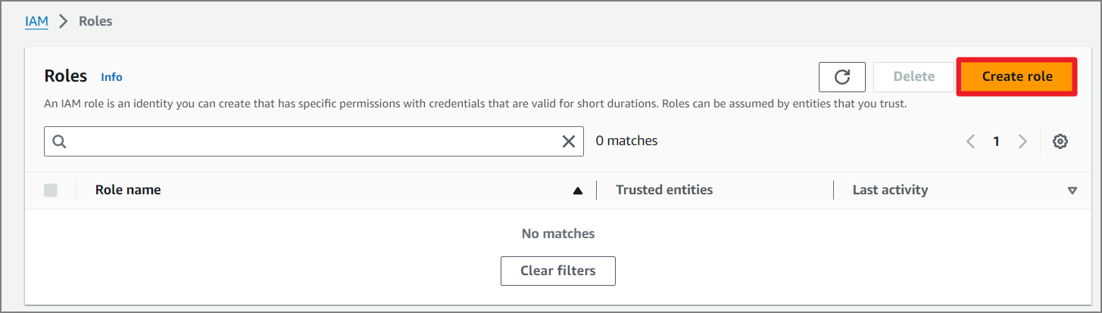This screenshot has height=313, width=1102.
Task: Open table preferences gear icon
Action: pyautogui.click(x=1060, y=141)
